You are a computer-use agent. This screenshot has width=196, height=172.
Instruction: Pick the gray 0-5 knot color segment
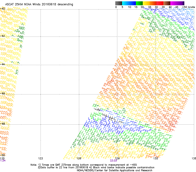click(119, 3)
